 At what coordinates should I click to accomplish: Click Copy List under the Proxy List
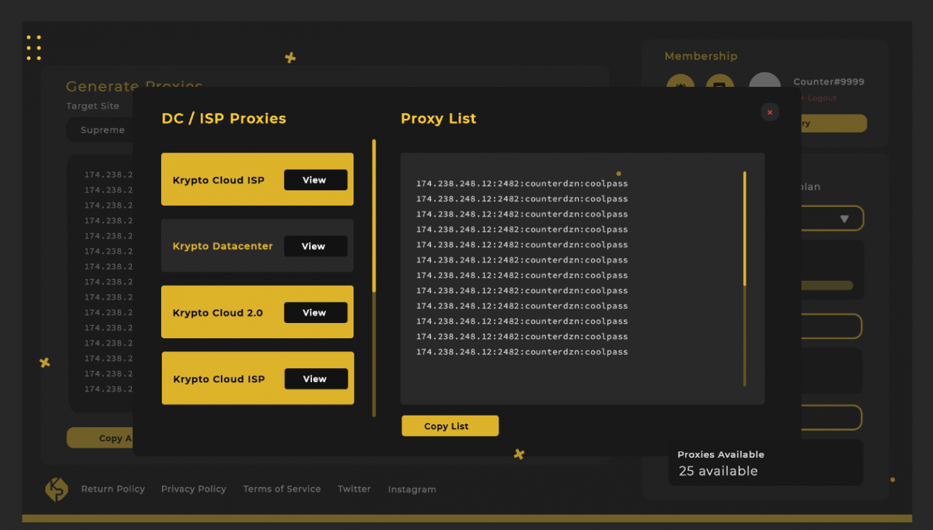pos(450,426)
